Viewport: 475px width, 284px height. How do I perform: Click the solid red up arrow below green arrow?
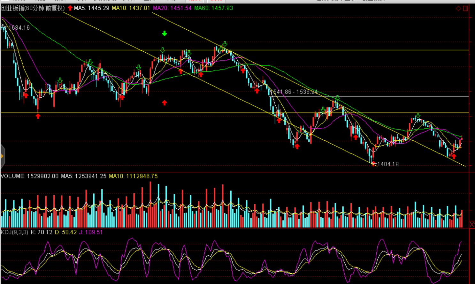coord(164,102)
